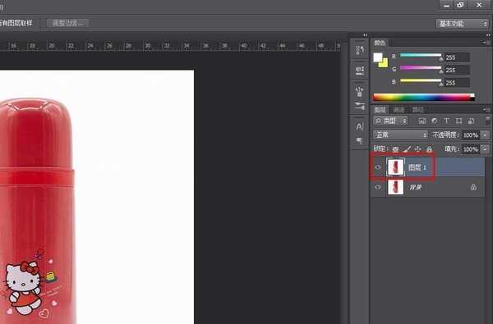493x324 pixels.
Task: Open the 正常 blend mode dropdown
Action: pos(401,135)
